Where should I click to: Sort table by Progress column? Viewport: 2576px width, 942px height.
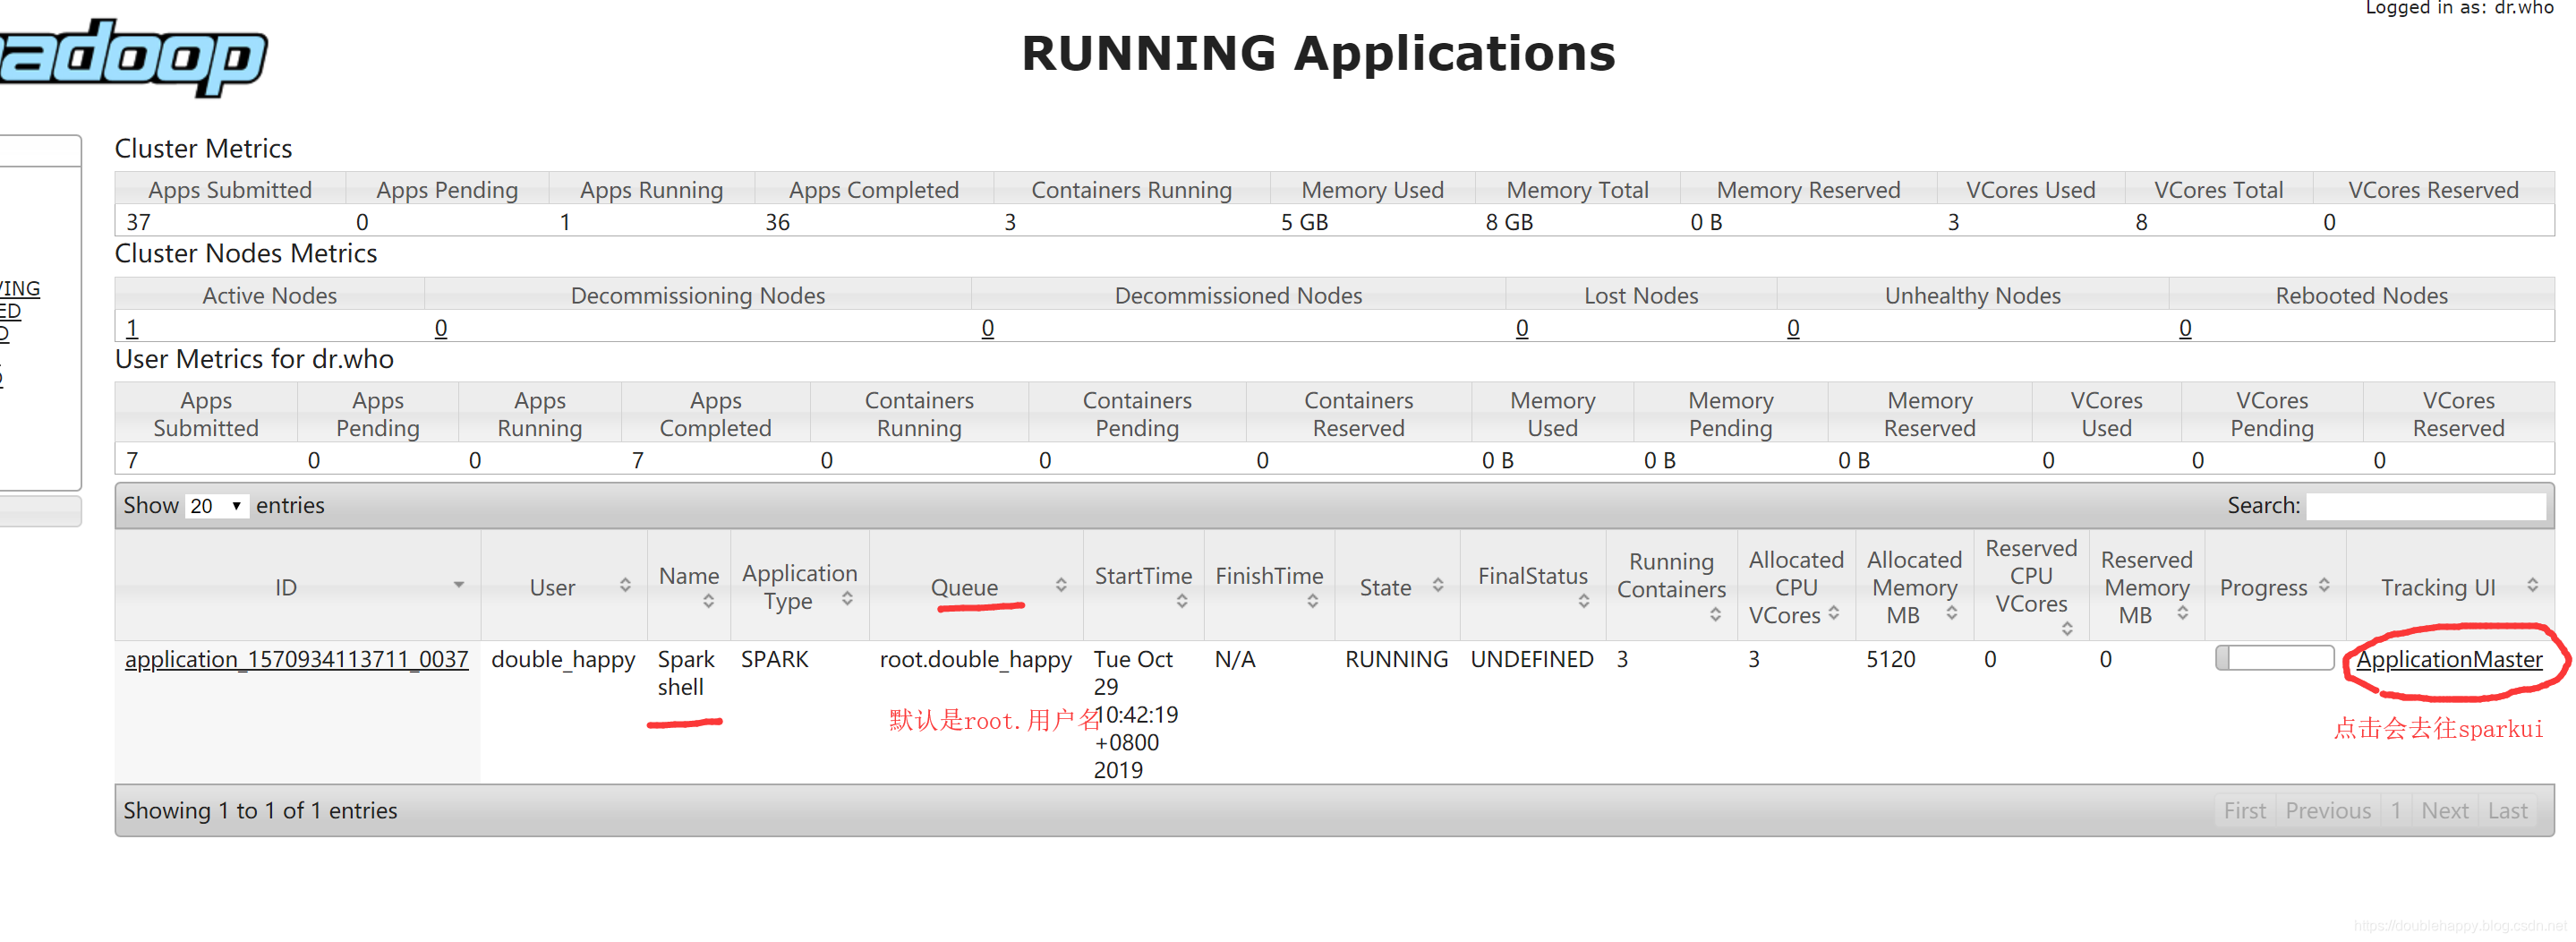point(2275,586)
